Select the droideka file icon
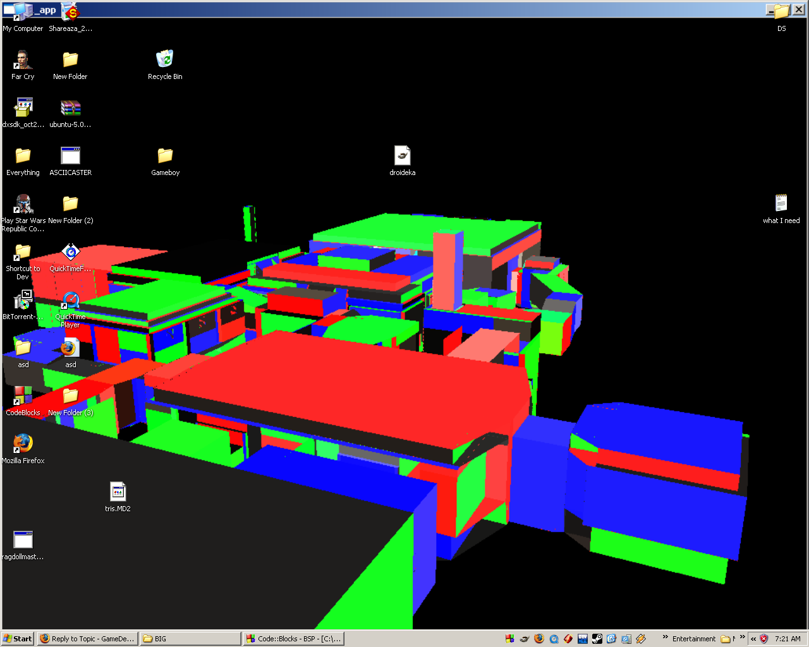 [x=403, y=160]
